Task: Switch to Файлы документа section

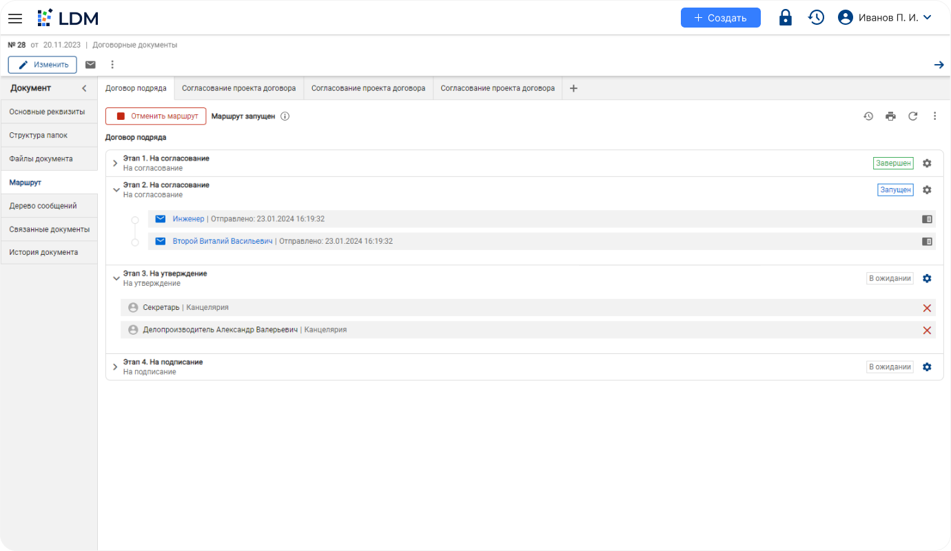Action: point(41,158)
